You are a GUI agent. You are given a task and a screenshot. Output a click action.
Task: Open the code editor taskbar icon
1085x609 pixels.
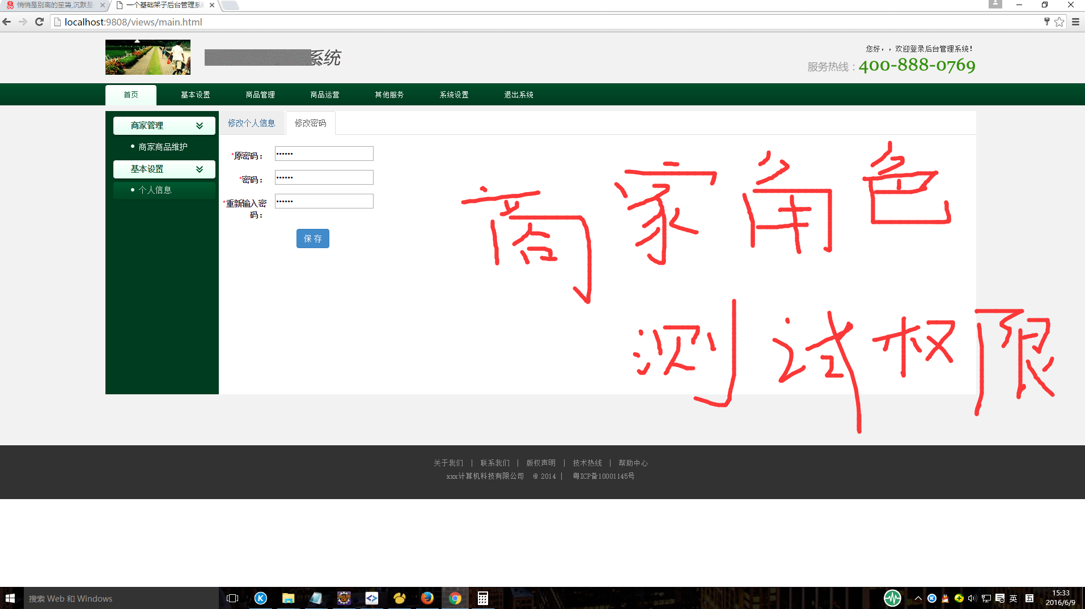pos(372,598)
